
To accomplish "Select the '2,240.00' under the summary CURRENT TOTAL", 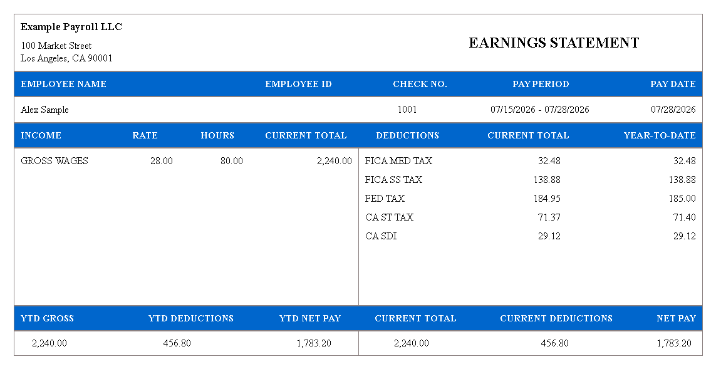I will coord(412,343).
